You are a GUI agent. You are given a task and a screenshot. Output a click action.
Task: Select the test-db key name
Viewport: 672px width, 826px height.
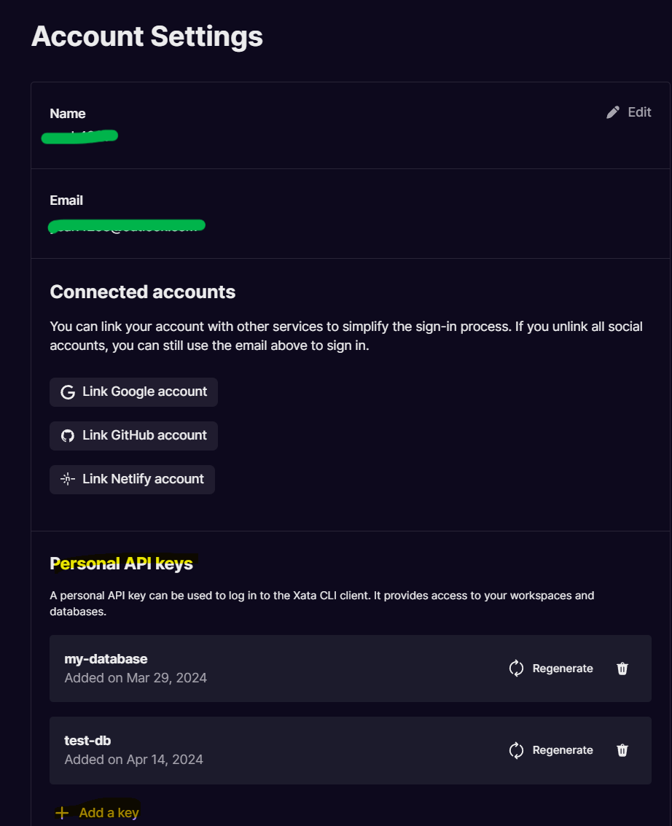87,741
